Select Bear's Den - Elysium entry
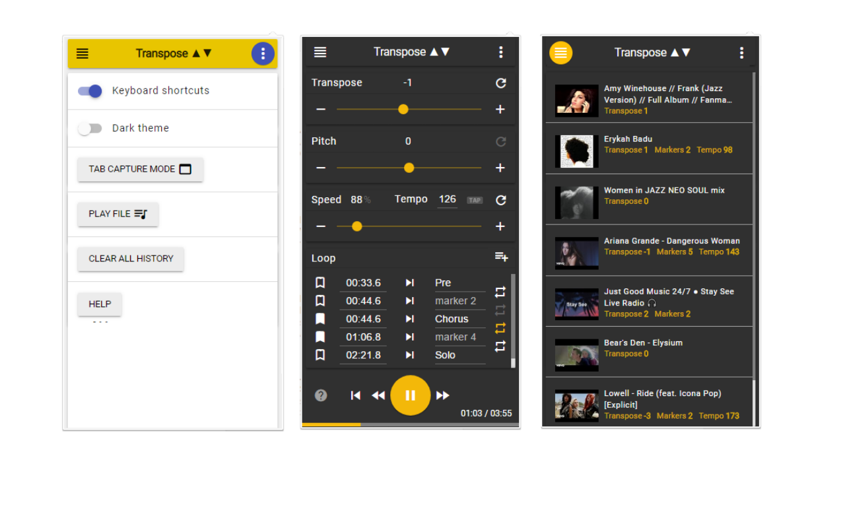 click(649, 352)
